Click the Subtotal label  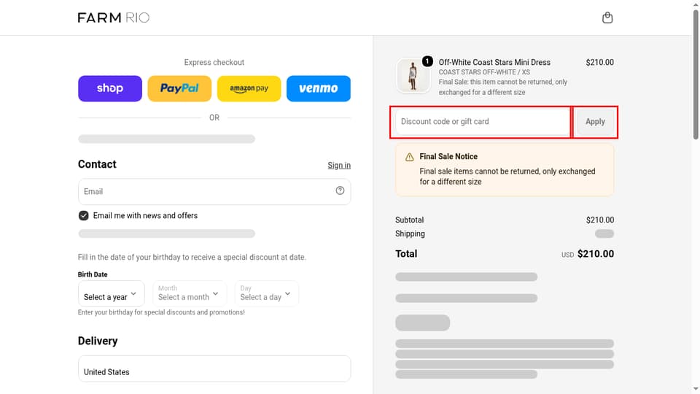coord(409,220)
